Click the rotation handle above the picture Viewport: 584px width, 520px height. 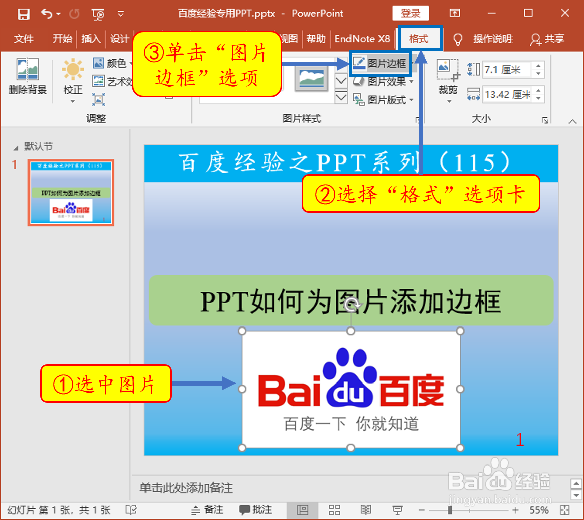[x=351, y=305]
